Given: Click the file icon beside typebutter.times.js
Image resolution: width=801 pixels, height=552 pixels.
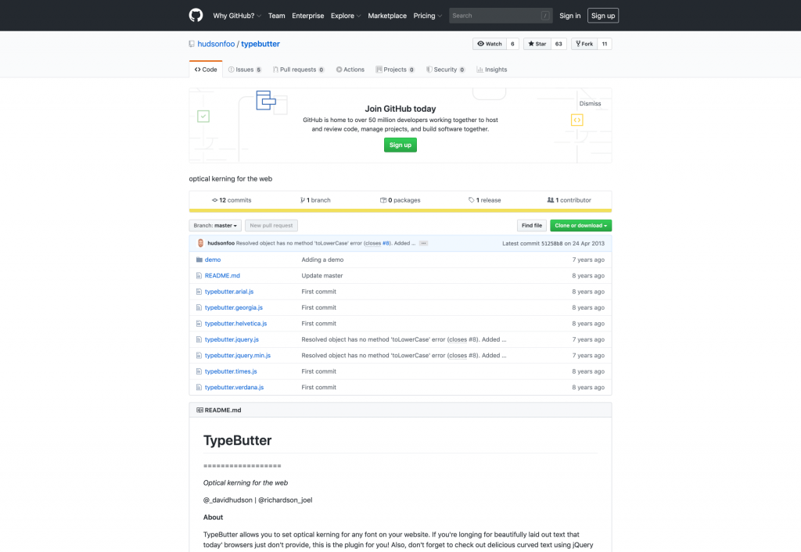Looking at the screenshot, I should pos(199,371).
